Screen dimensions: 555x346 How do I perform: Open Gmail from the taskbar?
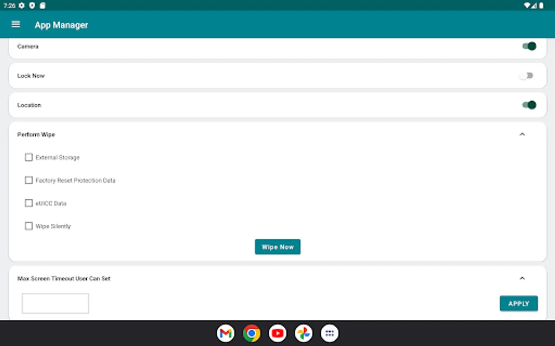click(x=225, y=333)
